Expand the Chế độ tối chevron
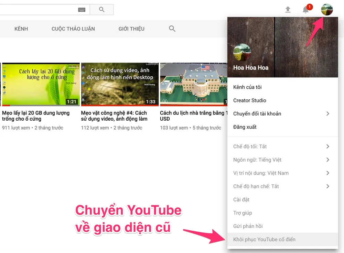This screenshot has height=253, width=344. [327, 146]
